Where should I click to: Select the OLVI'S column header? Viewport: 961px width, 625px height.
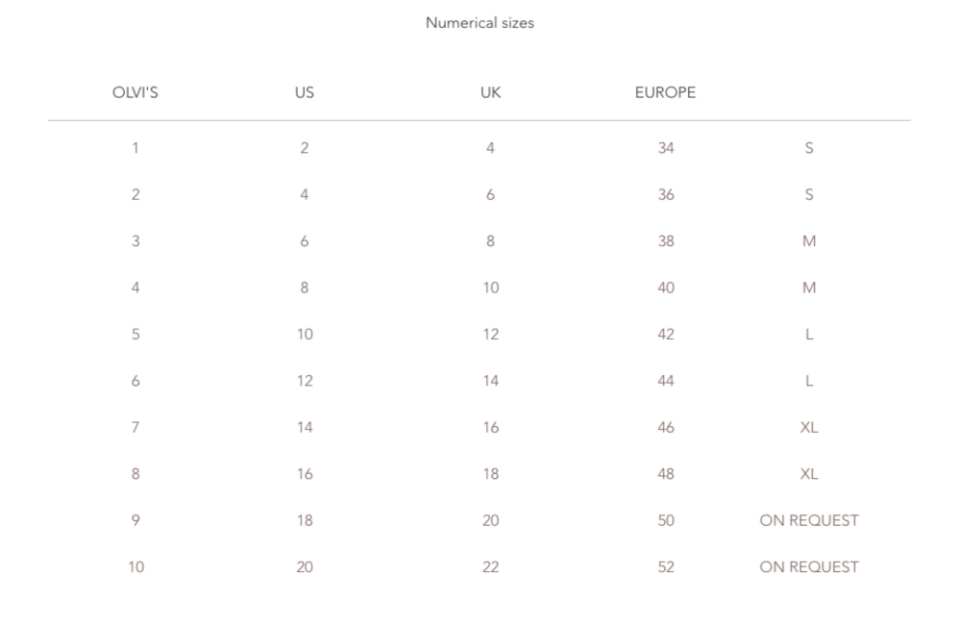135,92
